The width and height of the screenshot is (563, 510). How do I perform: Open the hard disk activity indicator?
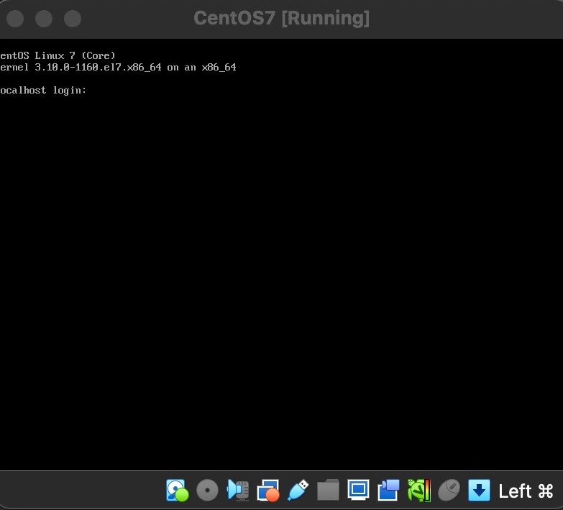[178, 491]
